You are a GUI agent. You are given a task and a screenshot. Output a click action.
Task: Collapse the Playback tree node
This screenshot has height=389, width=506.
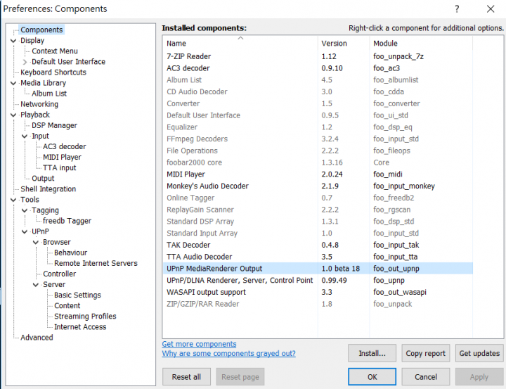tap(13, 115)
